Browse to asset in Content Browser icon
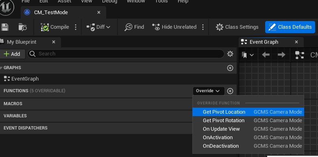 22,27
